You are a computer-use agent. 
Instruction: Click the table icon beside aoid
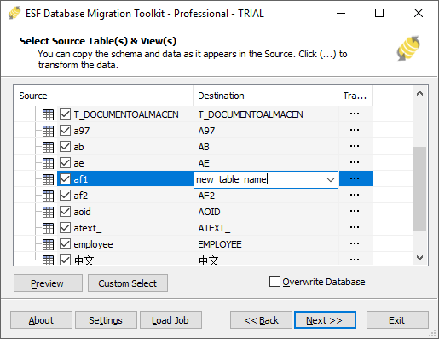click(x=48, y=212)
